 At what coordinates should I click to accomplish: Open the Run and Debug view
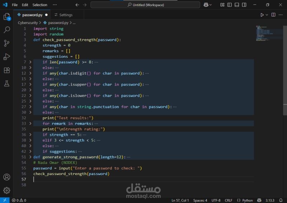[x=7, y=57]
